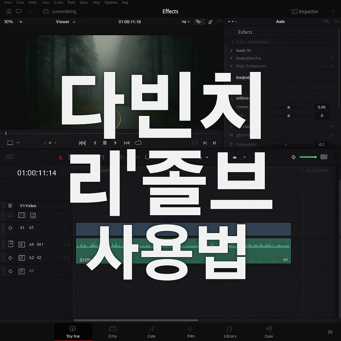The image size is (341, 341).
Task: Switch to the Case page
Action: (x=269, y=332)
